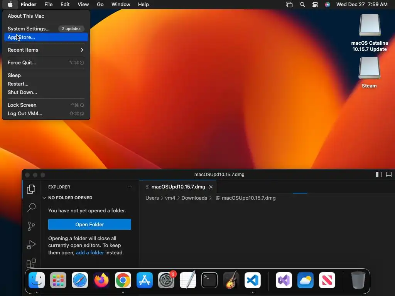Viewport: 395px width, 296px height.
Task: Launch GarageBand from the Dock
Action: (231, 280)
